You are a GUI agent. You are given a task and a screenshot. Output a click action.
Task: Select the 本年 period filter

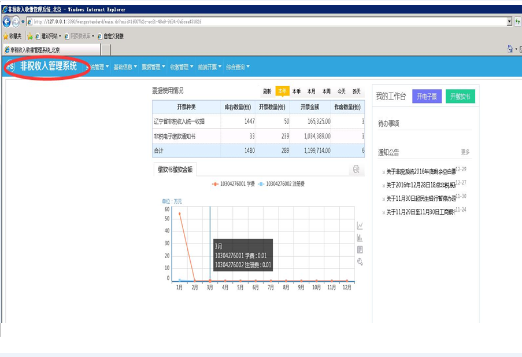[x=282, y=91]
